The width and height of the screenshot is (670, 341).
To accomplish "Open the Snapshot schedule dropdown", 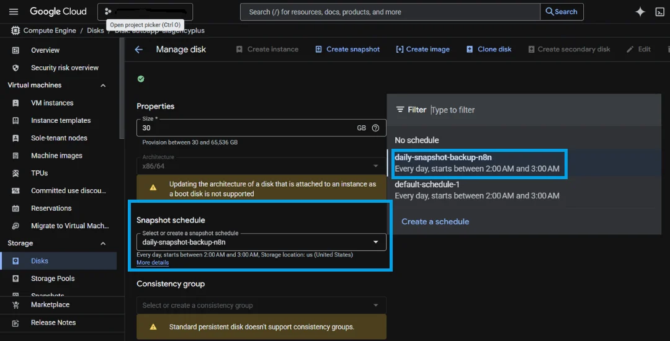I will tap(261, 242).
